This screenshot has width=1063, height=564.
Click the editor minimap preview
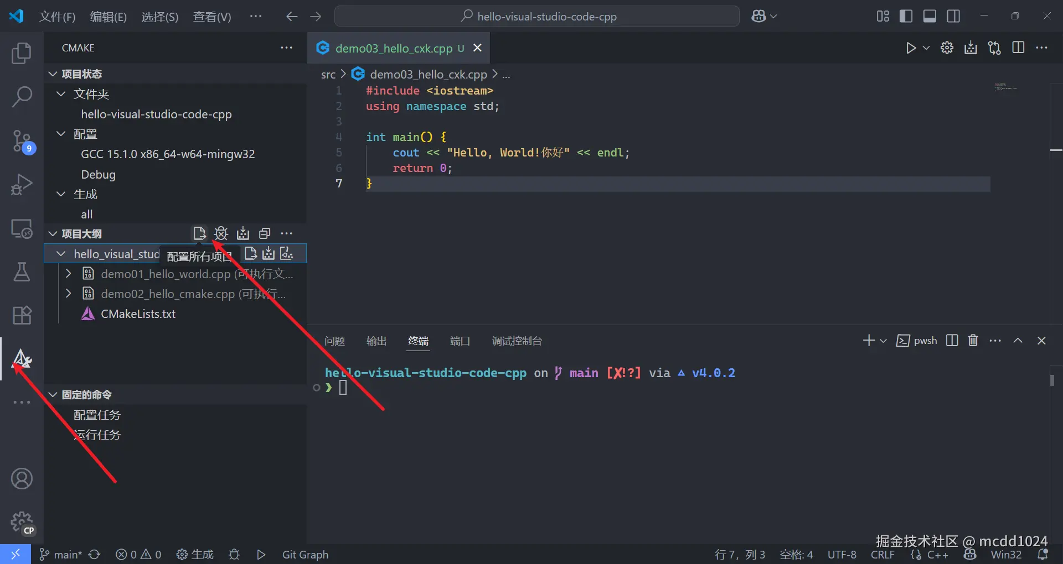[x=1006, y=87]
